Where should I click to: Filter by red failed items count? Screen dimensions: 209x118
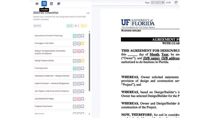pyautogui.click(x=77, y=26)
